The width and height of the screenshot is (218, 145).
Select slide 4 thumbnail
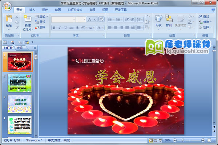pyautogui.click(x=20, y=125)
